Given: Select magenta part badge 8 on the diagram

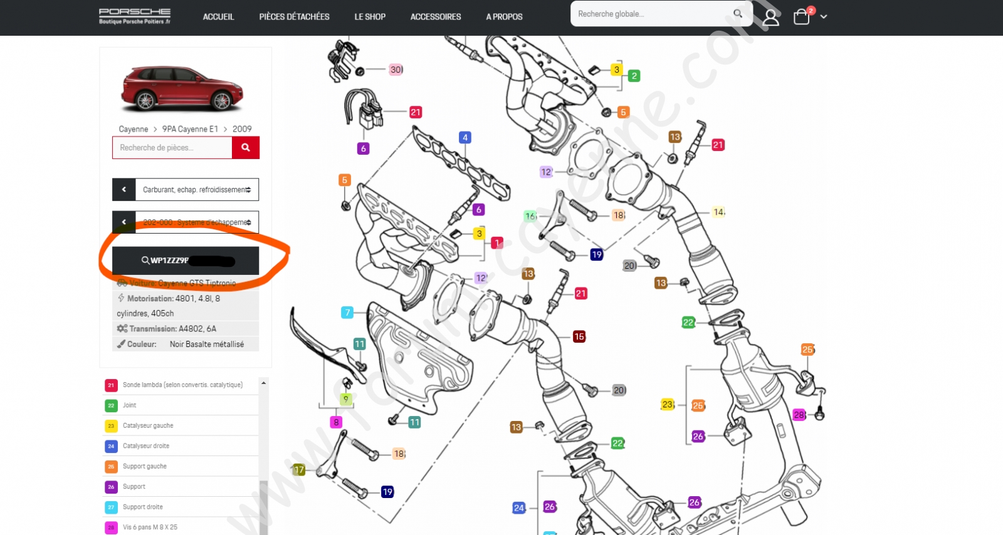Looking at the screenshot, I should pos(337,422).
